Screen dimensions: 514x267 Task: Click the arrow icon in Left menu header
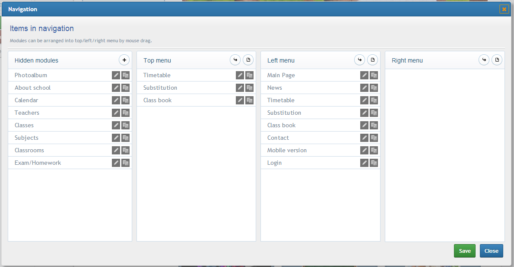pyautogui.click(x=359, y=60)
